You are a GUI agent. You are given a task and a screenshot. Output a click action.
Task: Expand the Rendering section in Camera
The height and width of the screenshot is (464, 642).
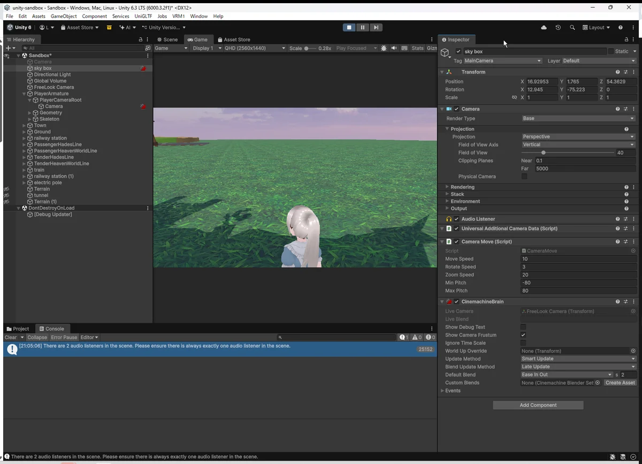(x=462, y=187)
